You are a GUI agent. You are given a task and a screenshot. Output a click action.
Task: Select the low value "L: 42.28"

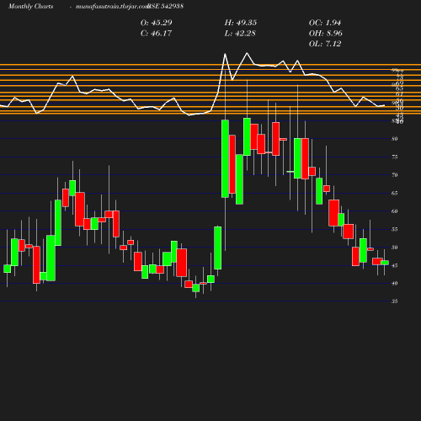pyautogui.click(x=240, y=34)
